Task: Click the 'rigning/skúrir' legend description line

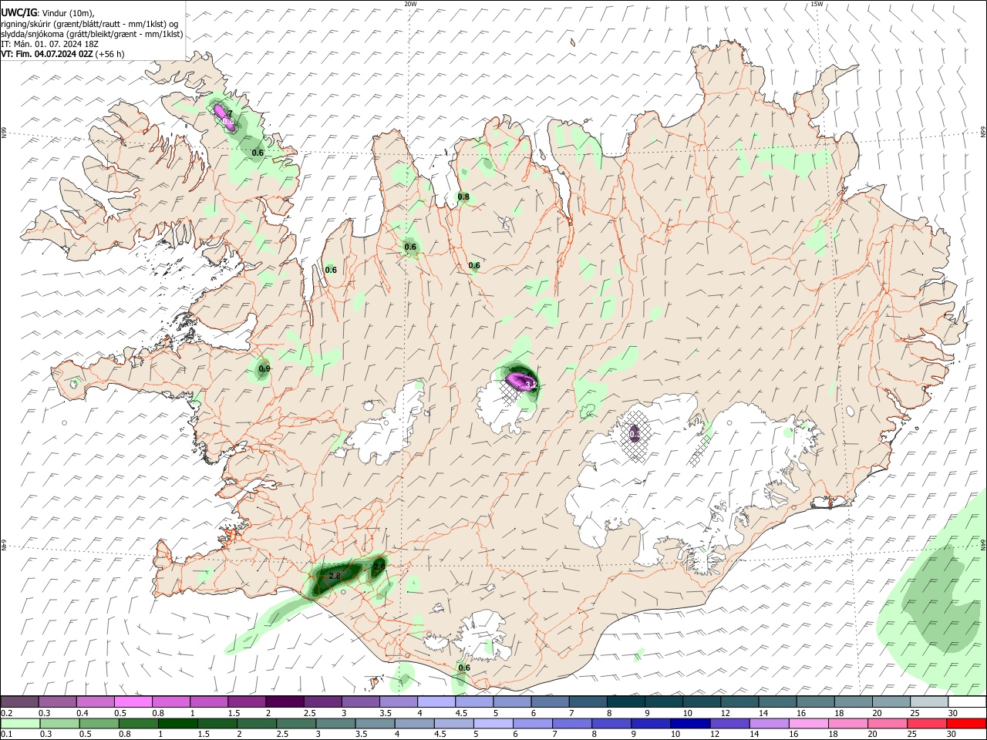Action: point(89,23)
